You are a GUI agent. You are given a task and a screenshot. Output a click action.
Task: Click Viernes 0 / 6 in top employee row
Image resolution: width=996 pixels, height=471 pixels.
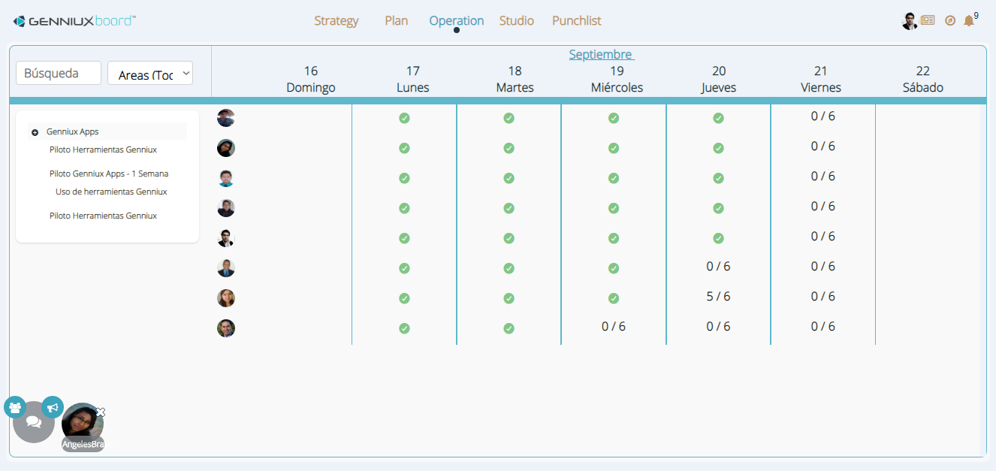pos(823,116)
